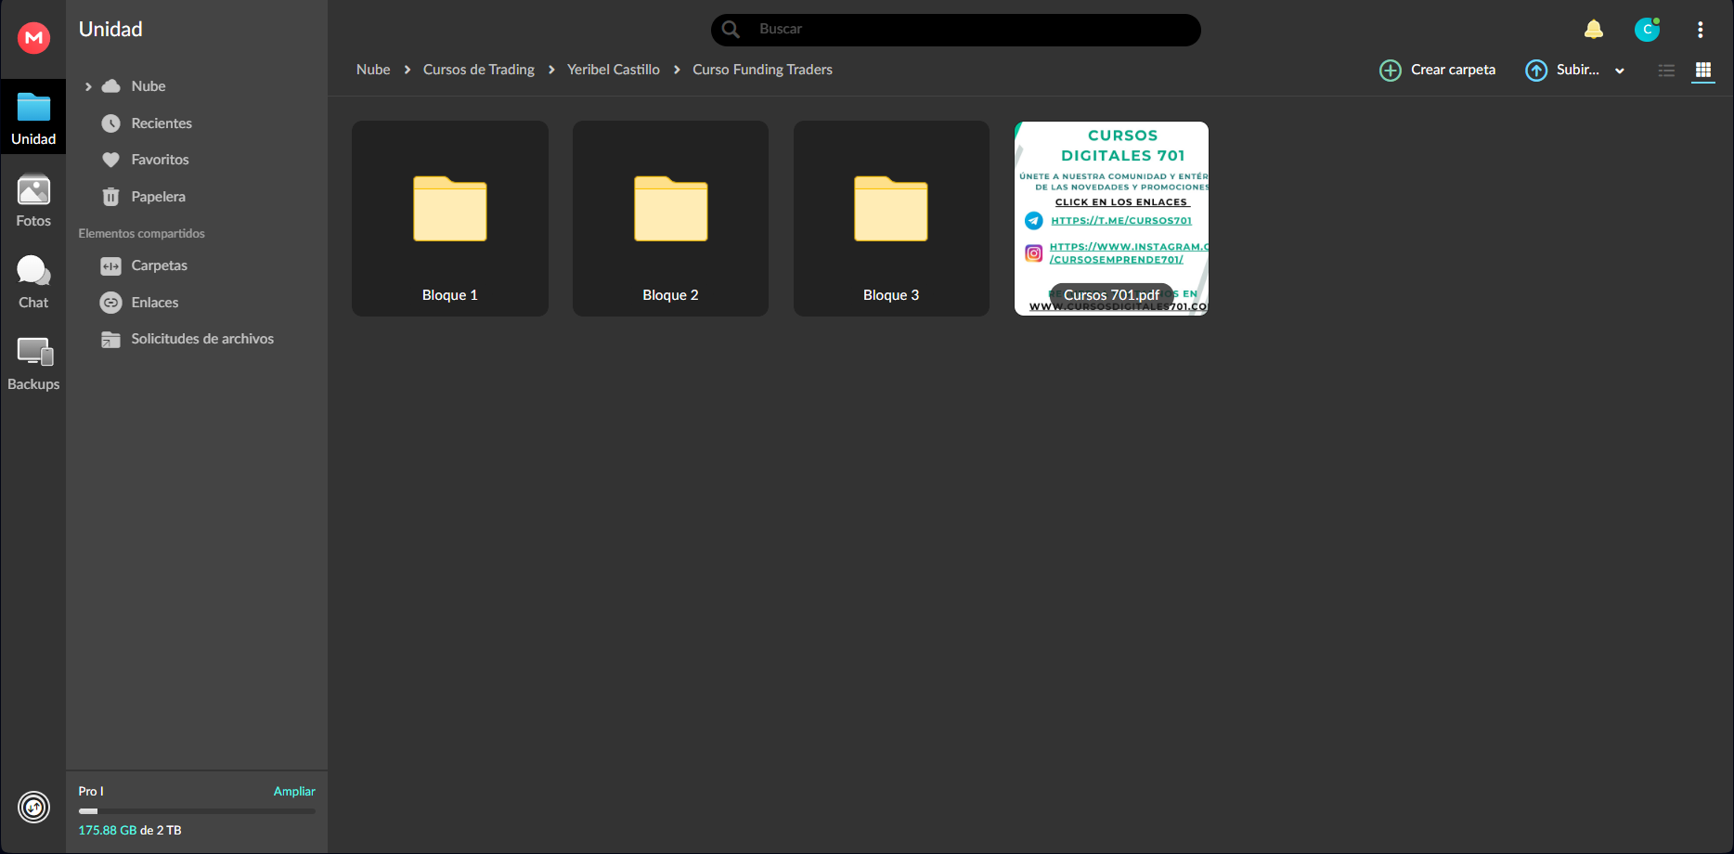This screenshot has height=854, width=1734.
Task: Focus the Buscar search field
Action: 956,30
